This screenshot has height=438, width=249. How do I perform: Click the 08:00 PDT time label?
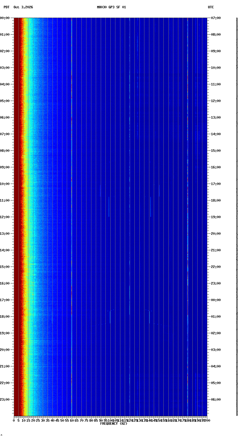click(5, 151)
